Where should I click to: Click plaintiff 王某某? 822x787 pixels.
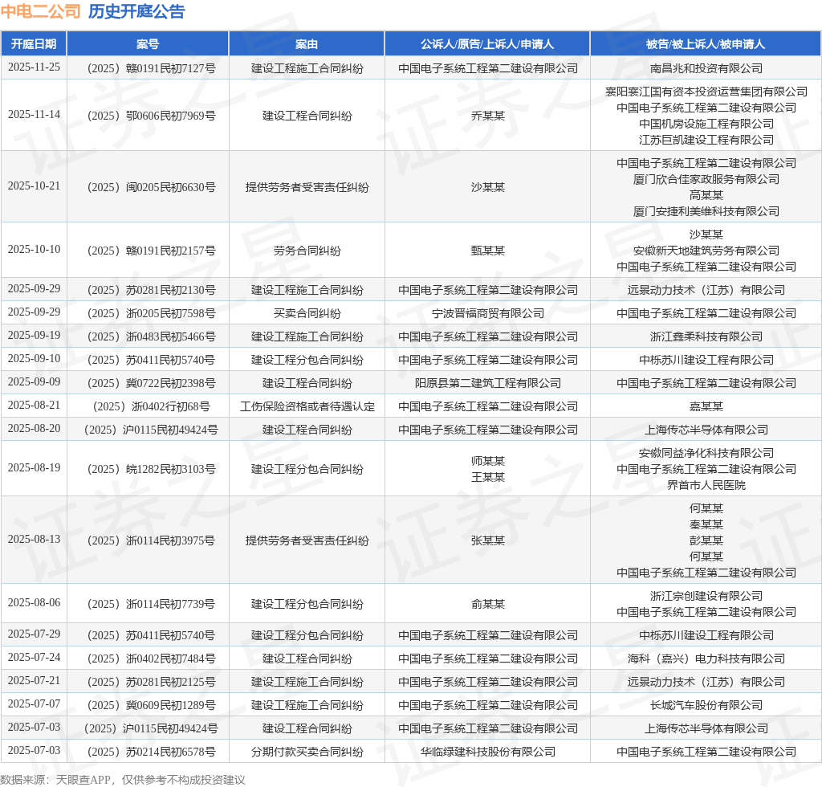click(487, 477)
